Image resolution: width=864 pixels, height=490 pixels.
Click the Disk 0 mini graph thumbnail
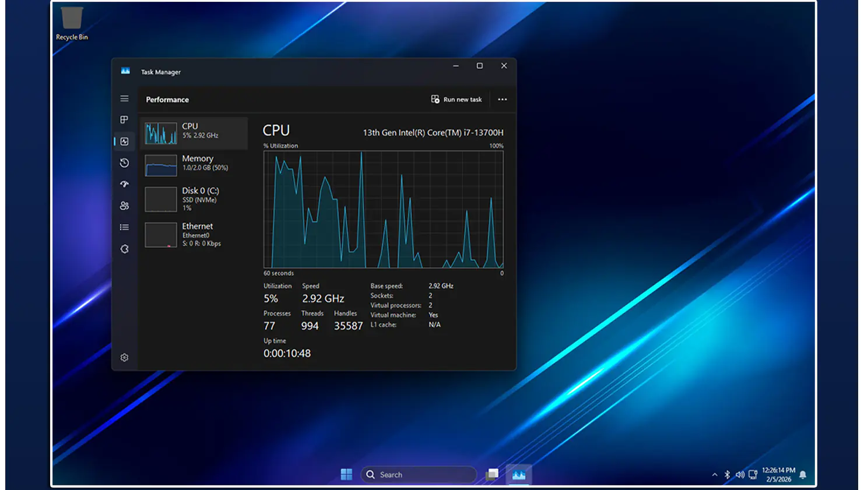click(161, 199)
